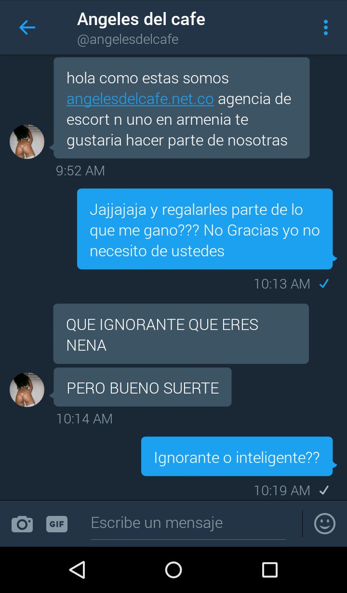Open the GIF picker
Screen dimensions: 347x593
click(57, 524)
